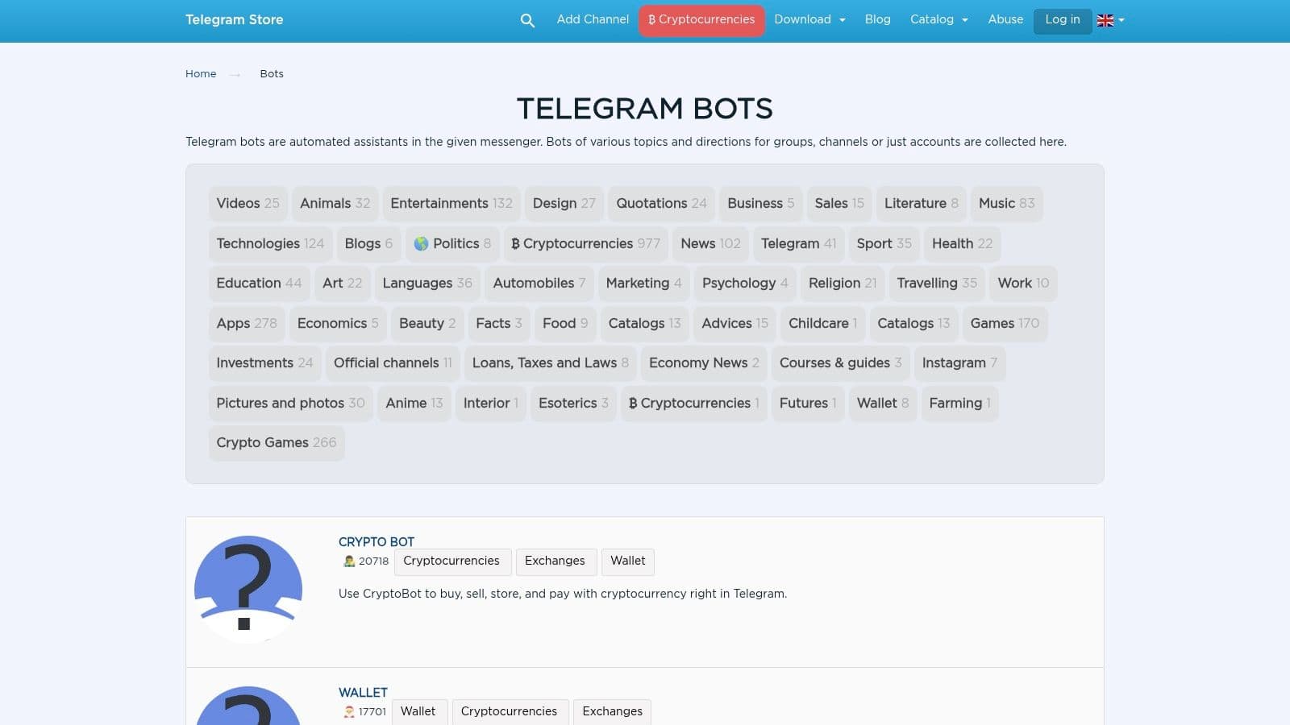Click the Wallet bot avatar image
1290x725 pixels.
248,707
